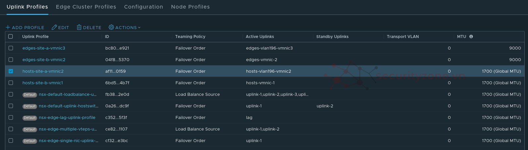Sort by the Teaming Policy column header

pyautogui.click(x=190, y=37)
